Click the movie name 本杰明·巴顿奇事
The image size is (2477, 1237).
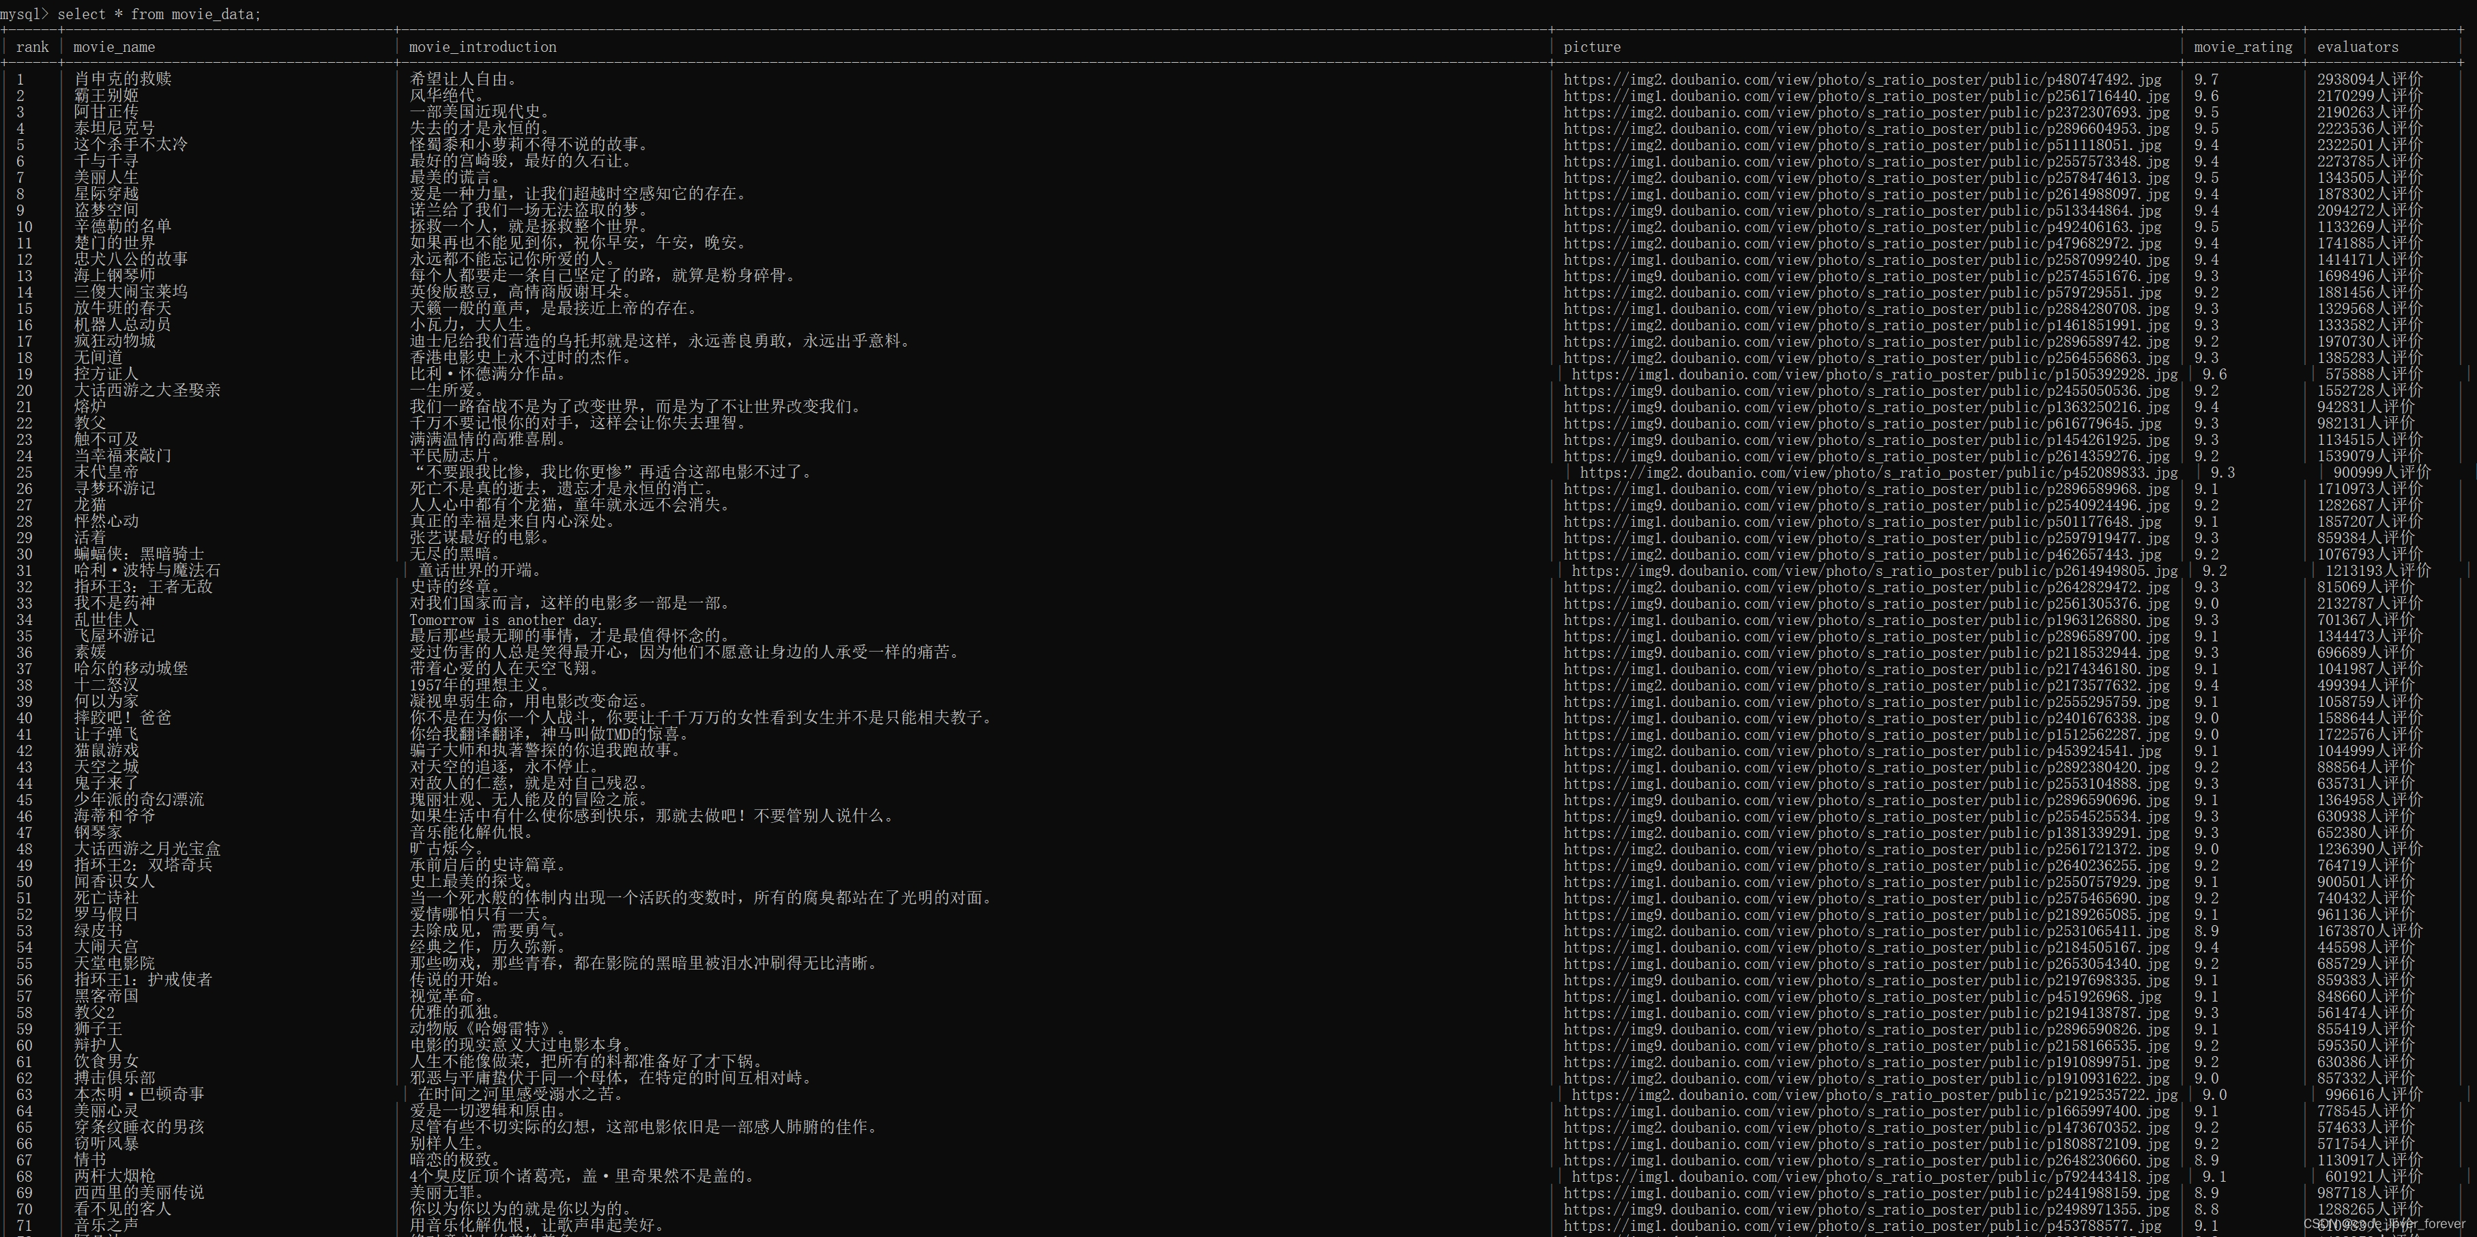click(139, 1094)
